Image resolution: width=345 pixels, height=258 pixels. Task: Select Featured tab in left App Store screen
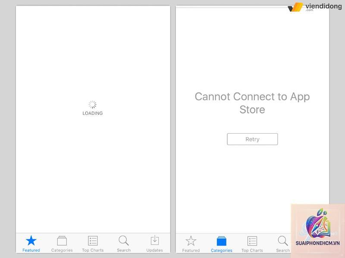click(x=31, y=244)
